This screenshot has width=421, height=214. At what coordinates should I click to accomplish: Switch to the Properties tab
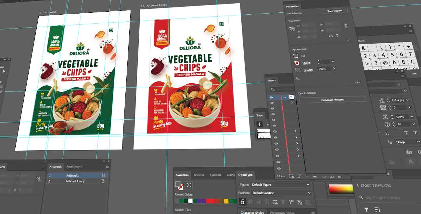292,6
